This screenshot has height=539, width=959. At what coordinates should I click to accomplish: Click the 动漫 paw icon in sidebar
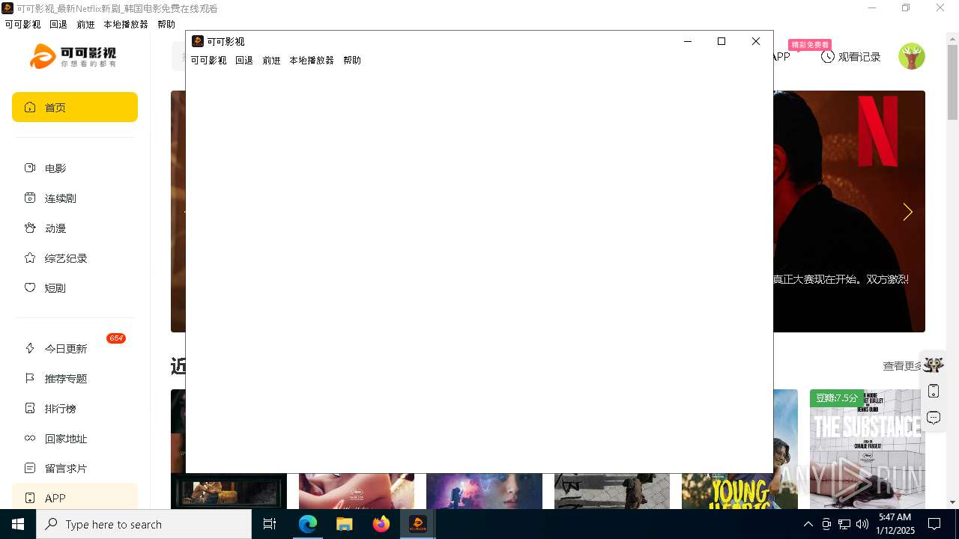pos(30,228)
